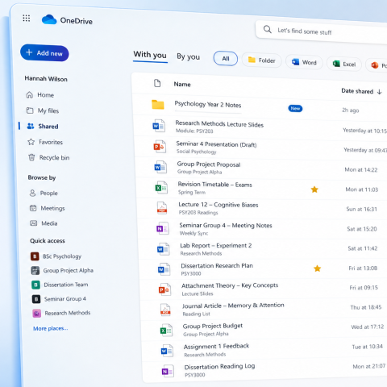The height and width of the screenshot is (387, 387).
Task: Click the 'Spring Term' subtitle text
Action: (x=192, y=192)
